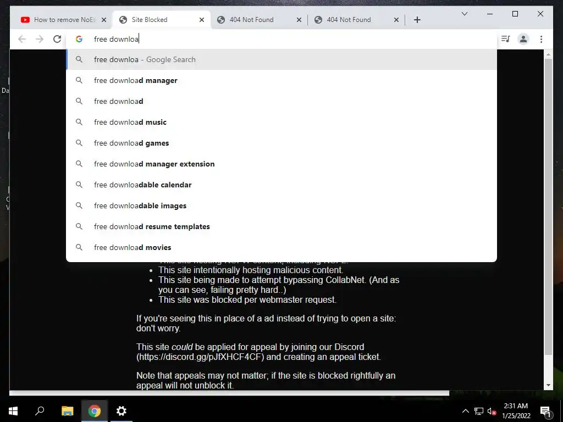Choose 'free download movies' suggestion
This screenshot has width=563, height=422.
click(281, 247)
